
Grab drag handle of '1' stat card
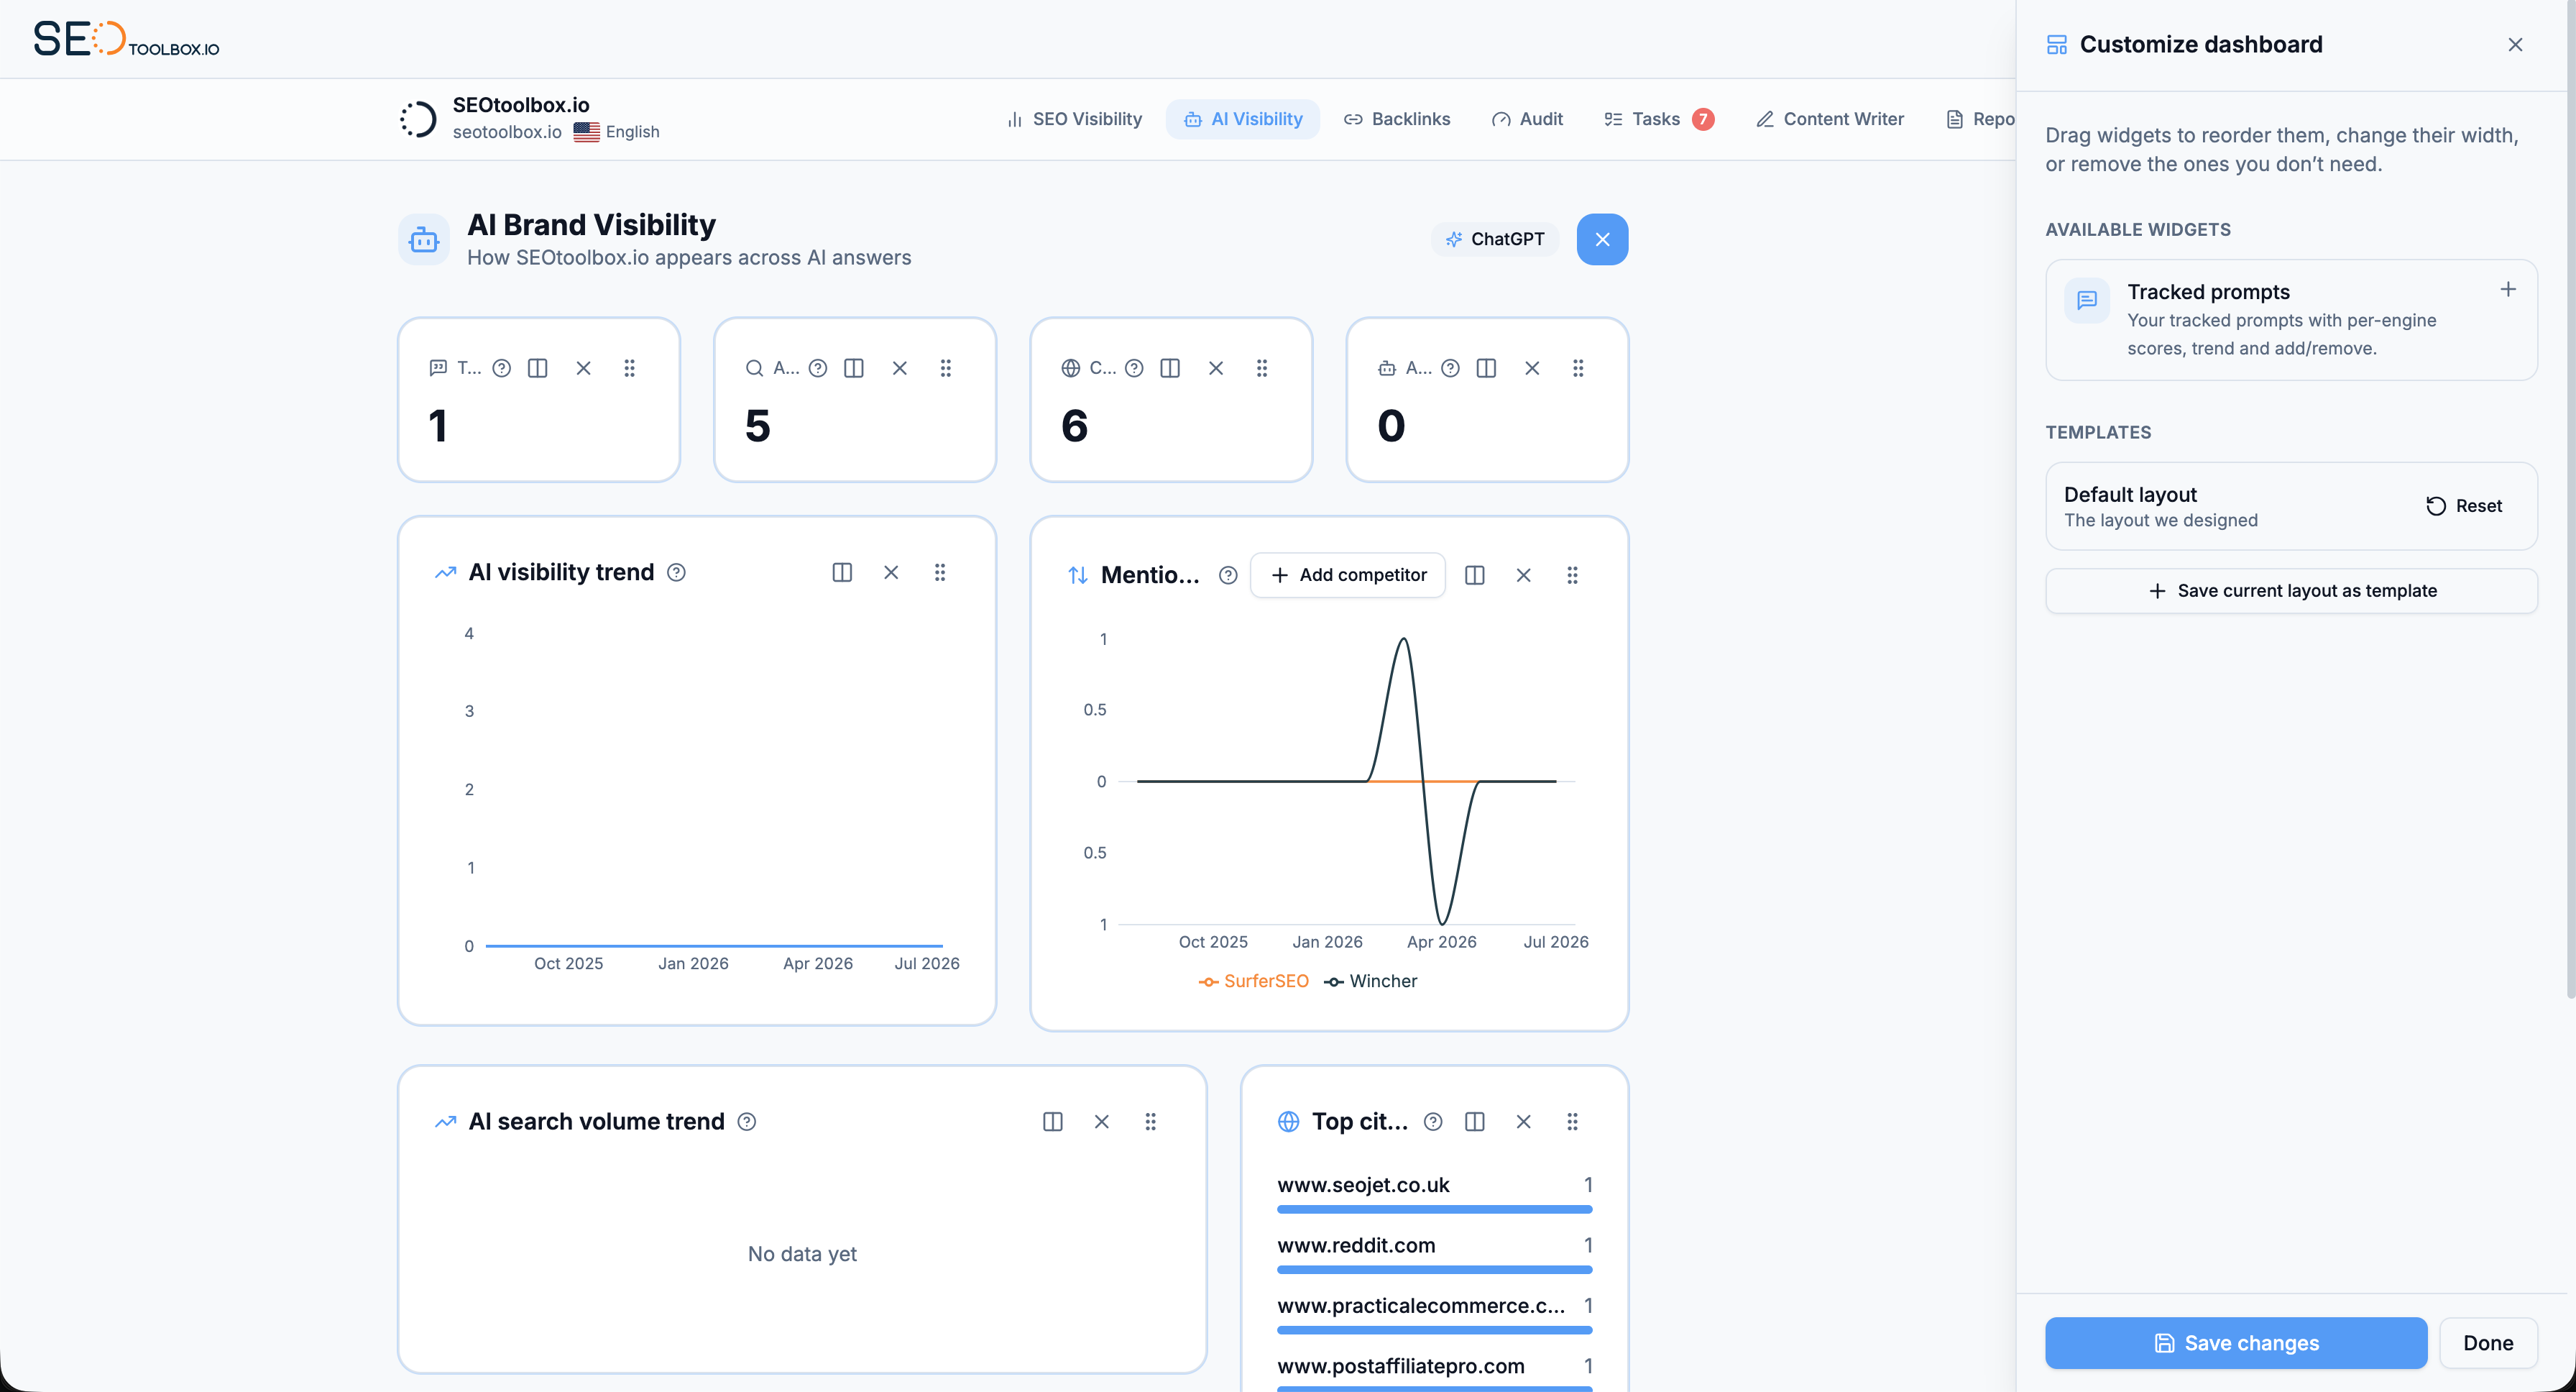coord(630,368)
